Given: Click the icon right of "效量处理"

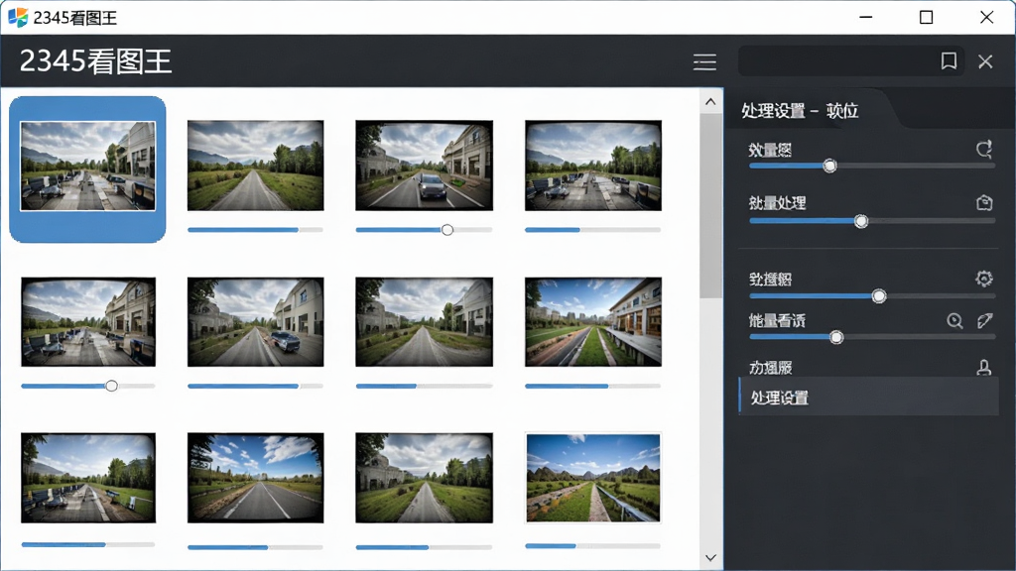Looking at the screenshot, I should click(x=984, y=202).
